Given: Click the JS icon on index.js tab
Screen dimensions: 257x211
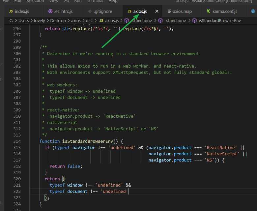Looking at the screenshot, I should tap(11, 11).
